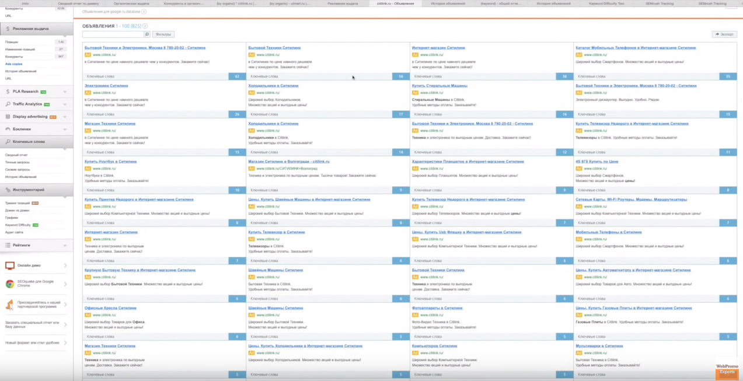Open Аудит сайта sidebar link
This screenshot has height=381, width=743.
tap(14, 232)
